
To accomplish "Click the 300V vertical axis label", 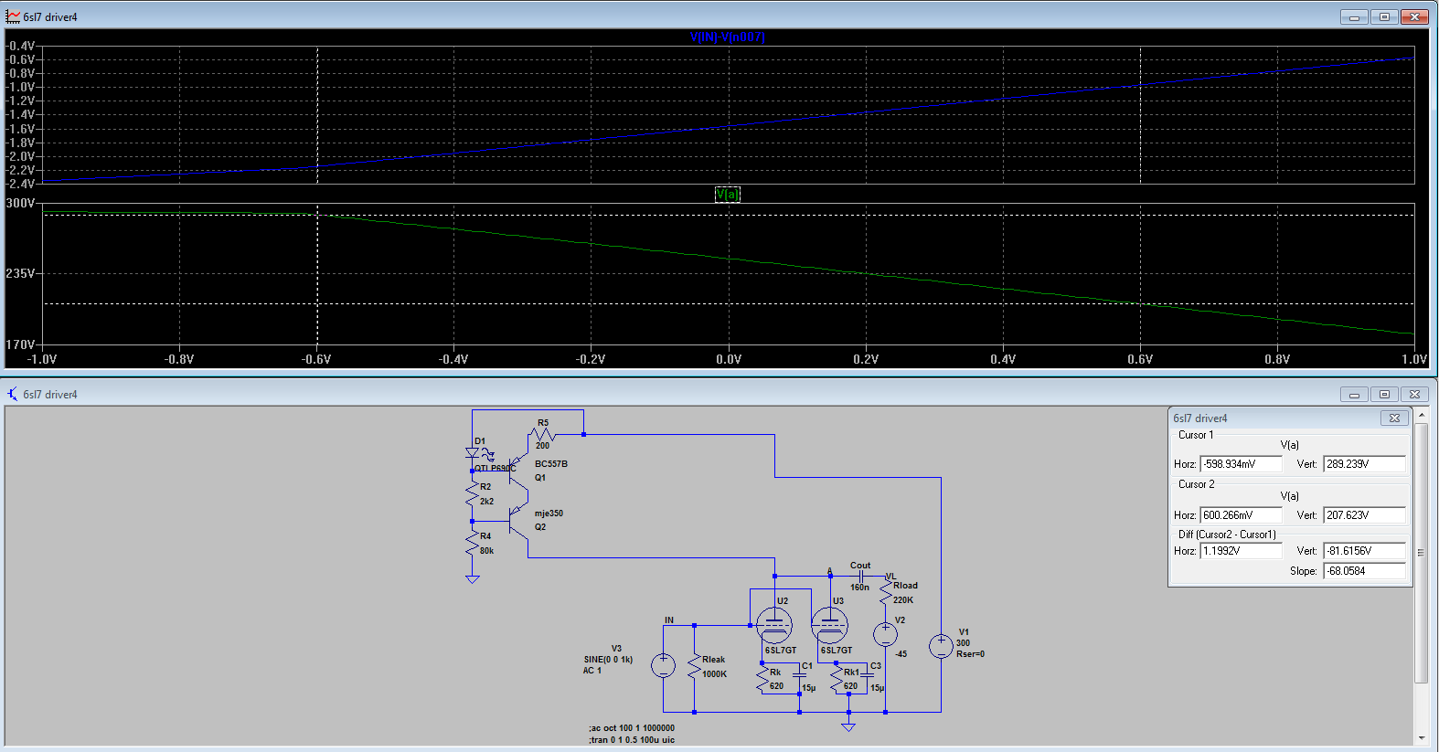I will point(20,203).
